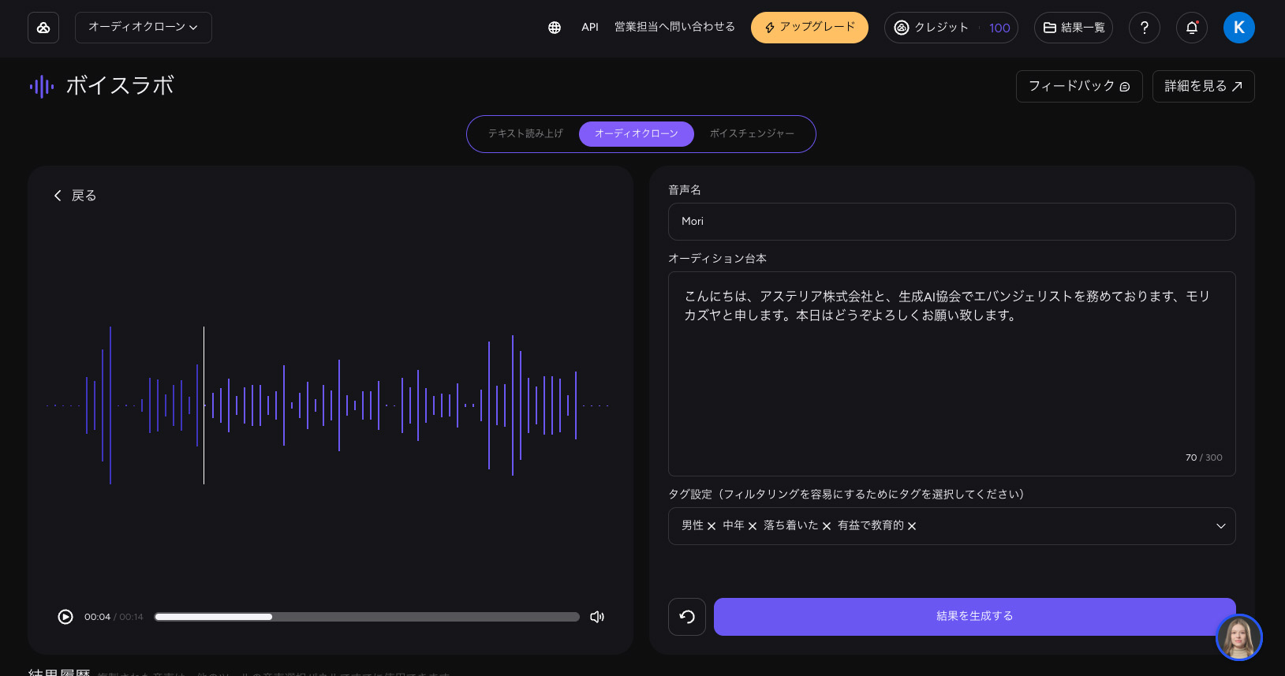Image resolution: width=1285 pixels, height=676 pixels.
Task: Click the globe language icon
Action: click(x=555, y=28)
